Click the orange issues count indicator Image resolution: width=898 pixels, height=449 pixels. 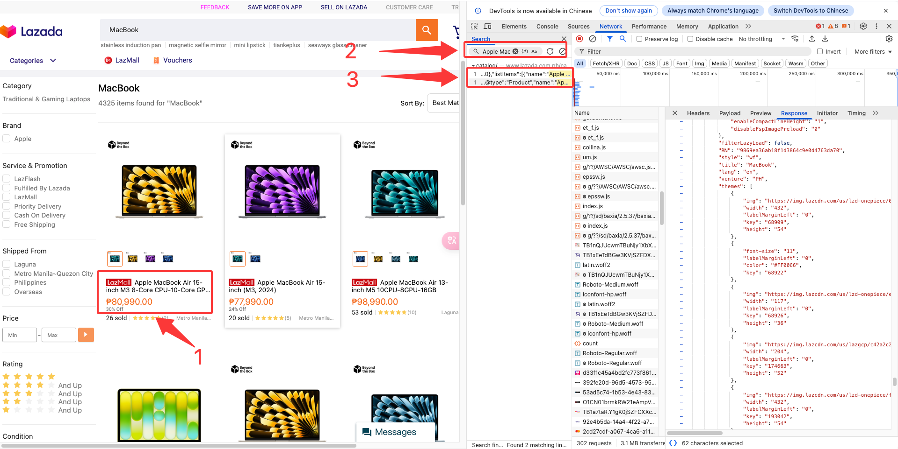(x=846, y=26)
